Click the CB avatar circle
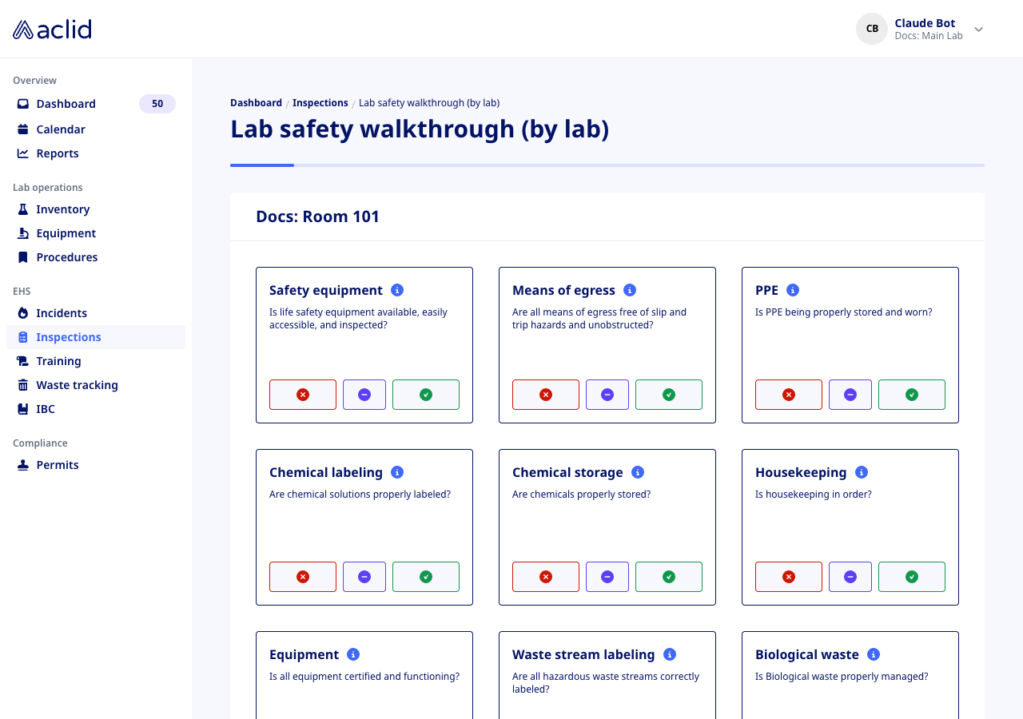Screen dimensions: 1023x719 [x=872, y=29]
